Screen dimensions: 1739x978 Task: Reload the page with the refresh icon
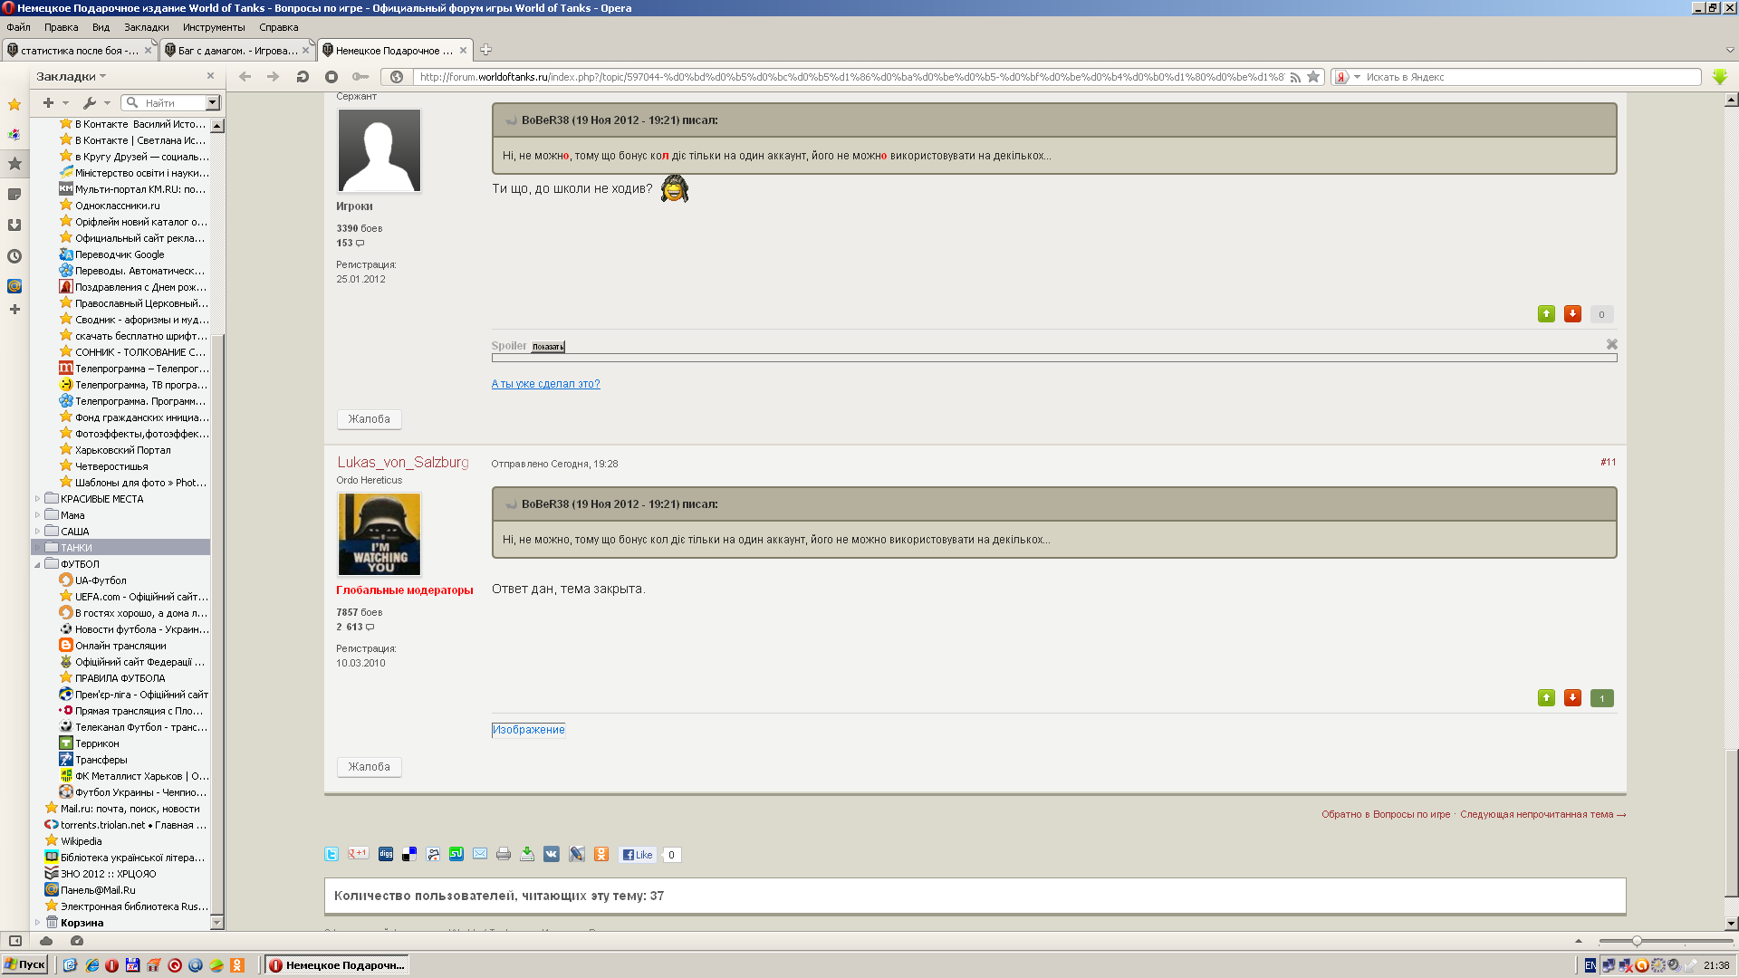click(303, 77)
